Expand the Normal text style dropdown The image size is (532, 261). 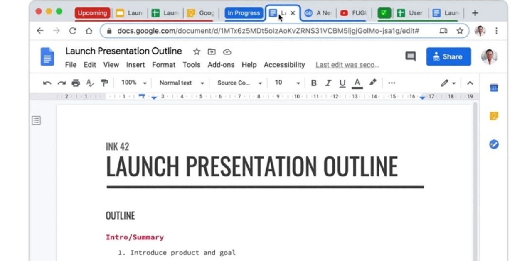point(182,83)
